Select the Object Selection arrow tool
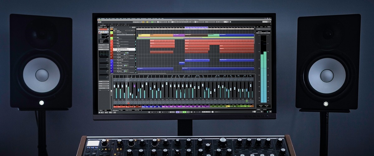This screenshot has height=156, width=374. point(172,22)
